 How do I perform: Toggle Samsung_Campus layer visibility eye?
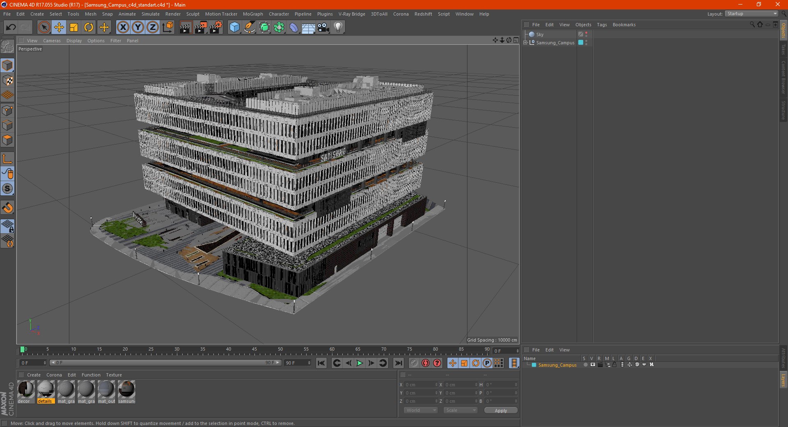tap(593, 365)
